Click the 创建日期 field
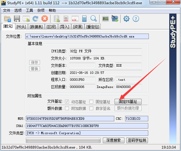Viewport: 181px width, 151px height. (x=105, y=73)
